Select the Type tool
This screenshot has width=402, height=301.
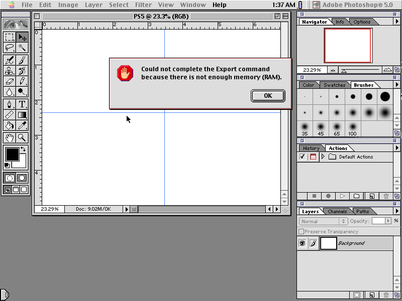(x=22, y=104)
